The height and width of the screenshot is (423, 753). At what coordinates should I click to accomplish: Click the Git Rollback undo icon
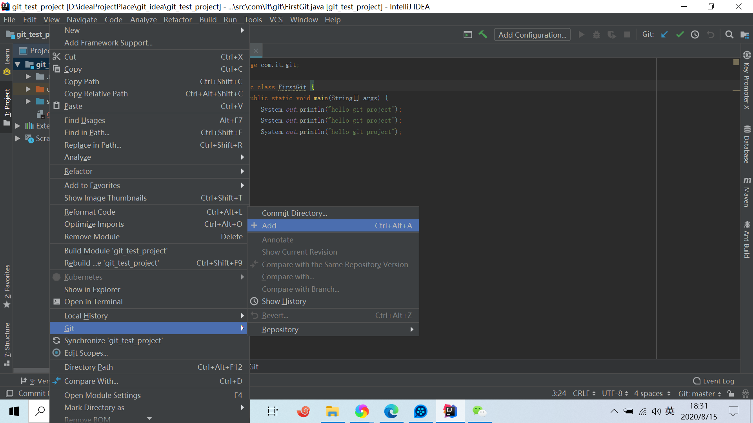tap(711, 35)
